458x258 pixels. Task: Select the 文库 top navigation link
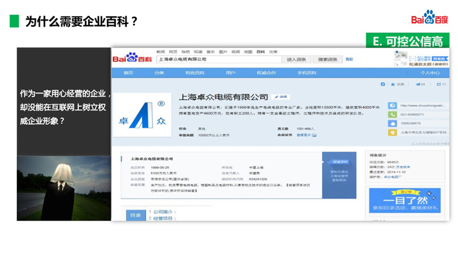273,52
